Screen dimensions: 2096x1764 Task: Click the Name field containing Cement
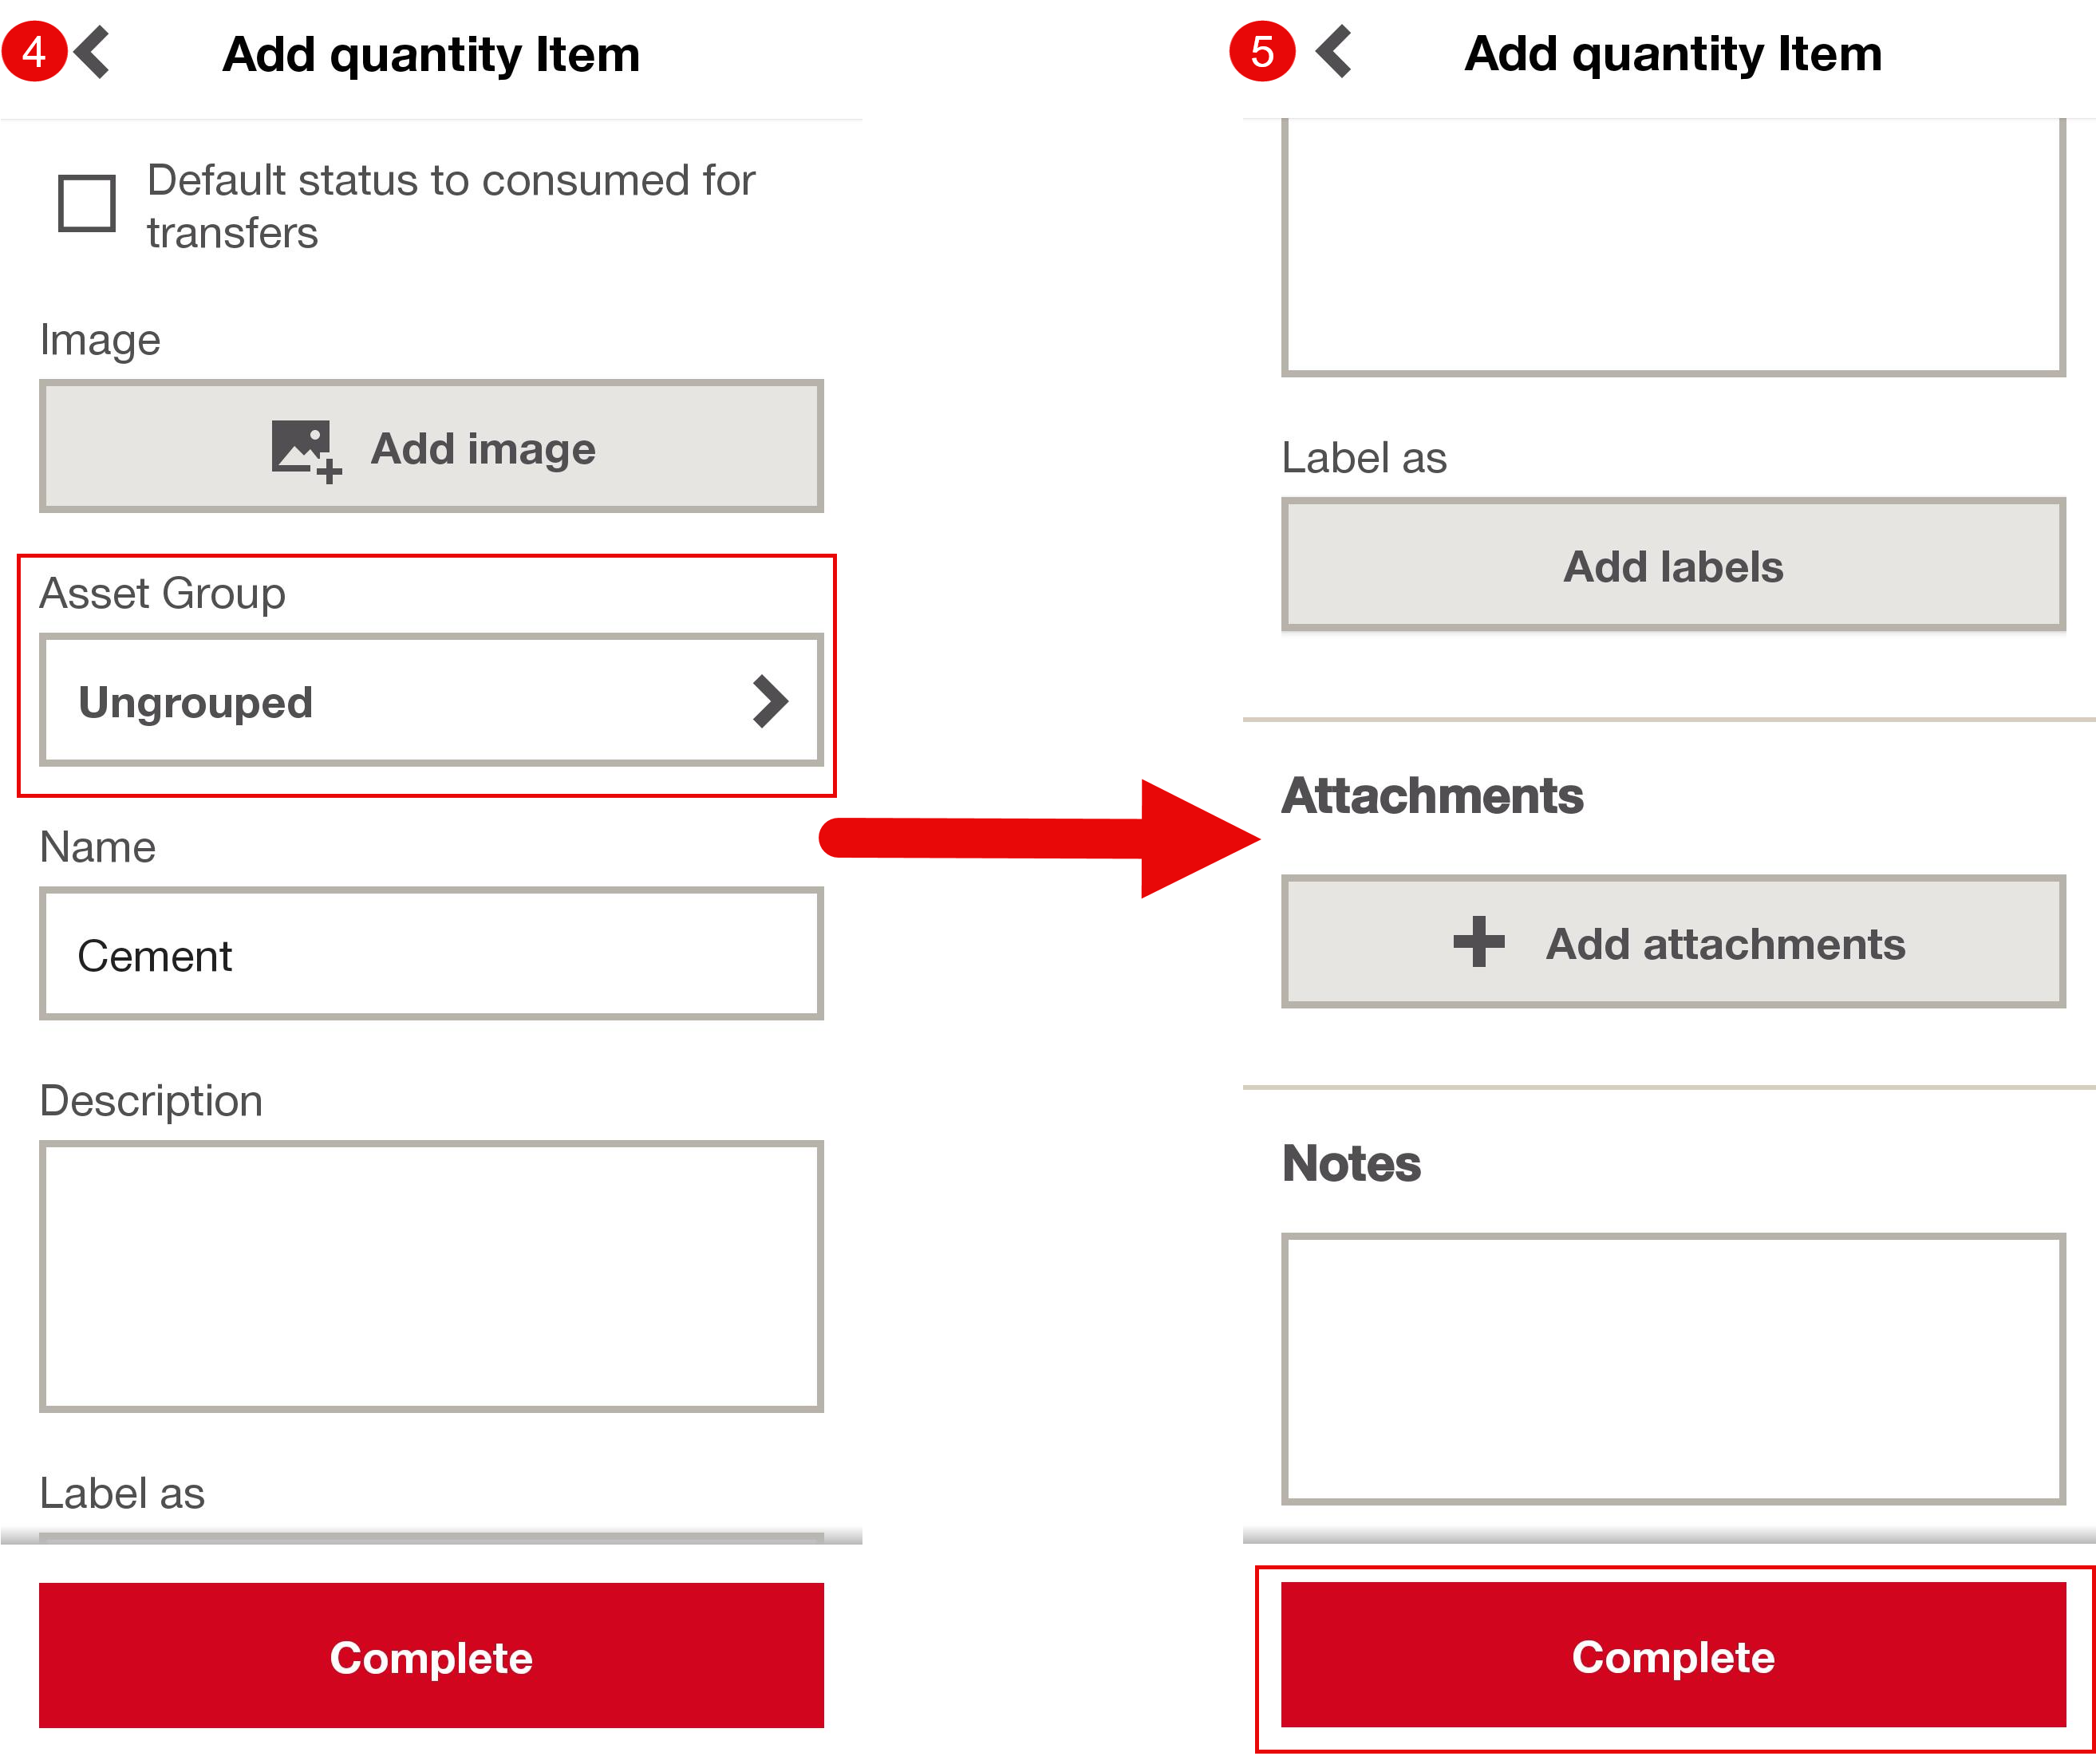pyautogui.click(x=430, y=955)
